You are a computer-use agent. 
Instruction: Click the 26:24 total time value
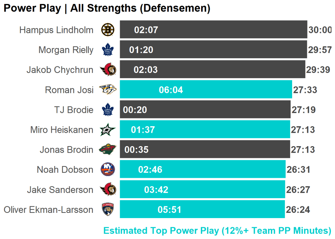point(298,210)
